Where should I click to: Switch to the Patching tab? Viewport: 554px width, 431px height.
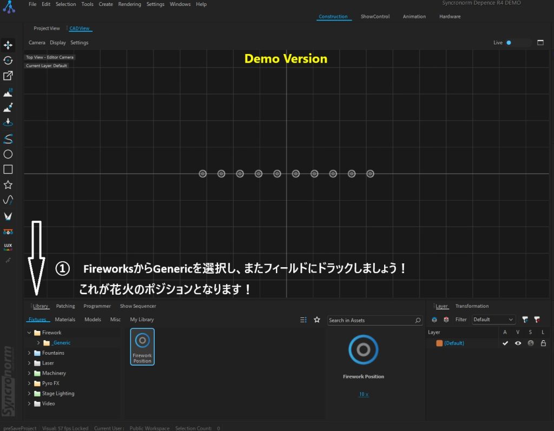click(x=65, y=306)
